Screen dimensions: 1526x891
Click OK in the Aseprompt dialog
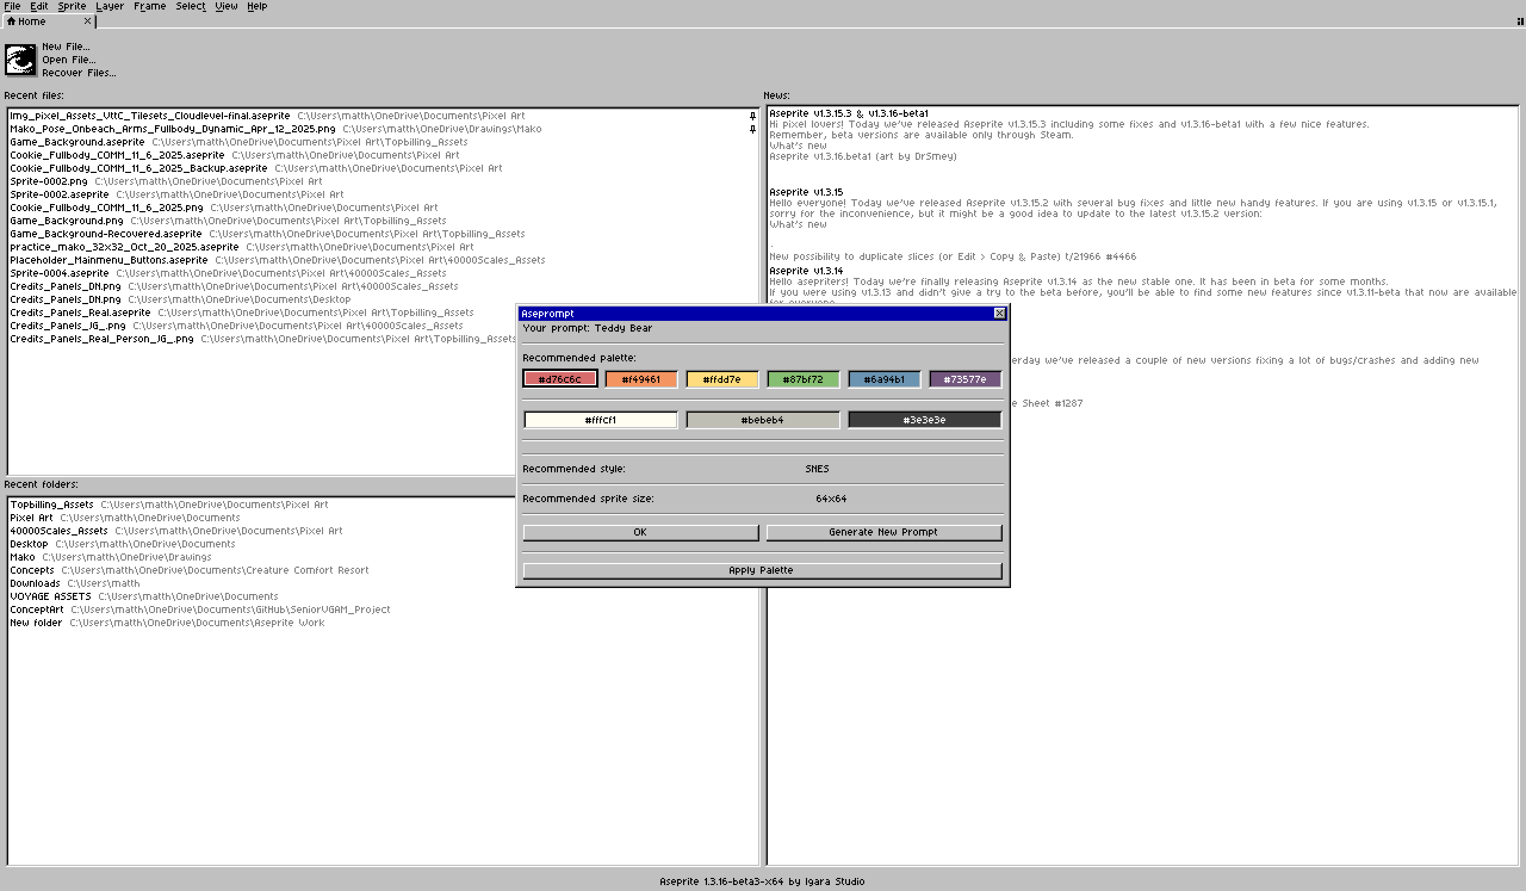tap(640, 532)
